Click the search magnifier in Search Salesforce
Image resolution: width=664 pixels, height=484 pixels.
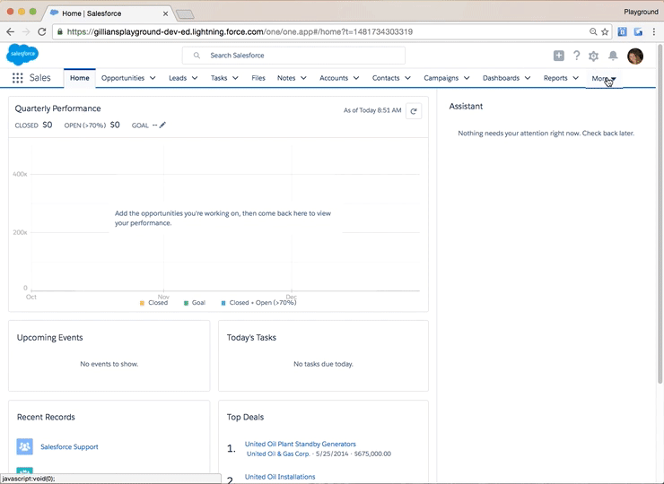(x=197, y=56)
